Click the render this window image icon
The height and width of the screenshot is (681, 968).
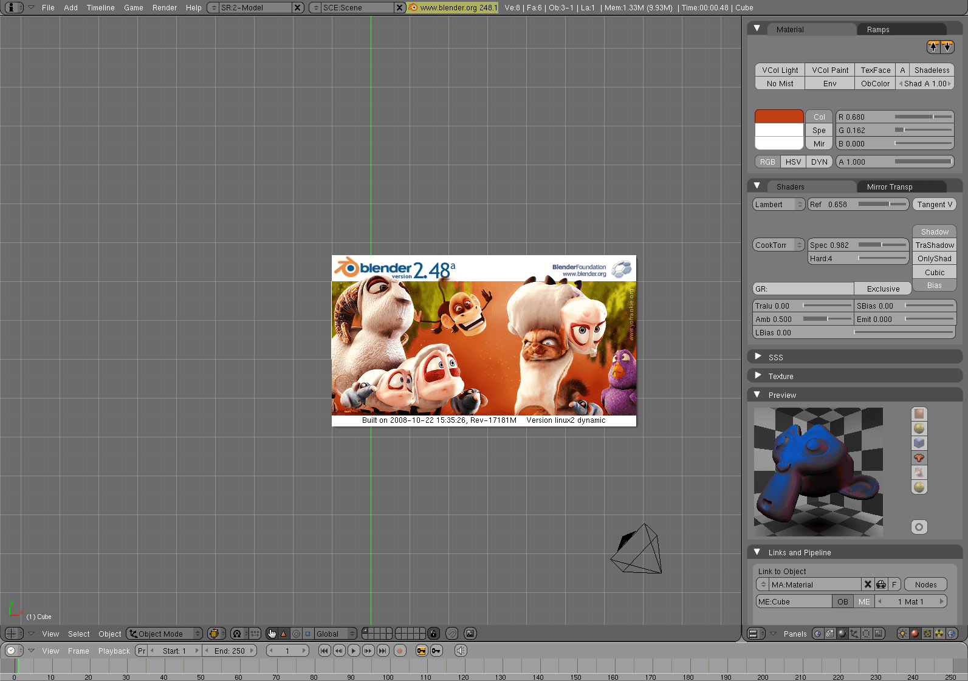(x=470, y=634)
